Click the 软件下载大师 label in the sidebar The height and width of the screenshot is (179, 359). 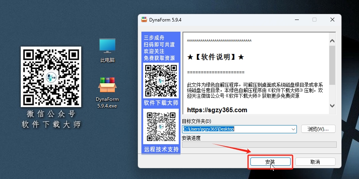(x=161, y=103)
